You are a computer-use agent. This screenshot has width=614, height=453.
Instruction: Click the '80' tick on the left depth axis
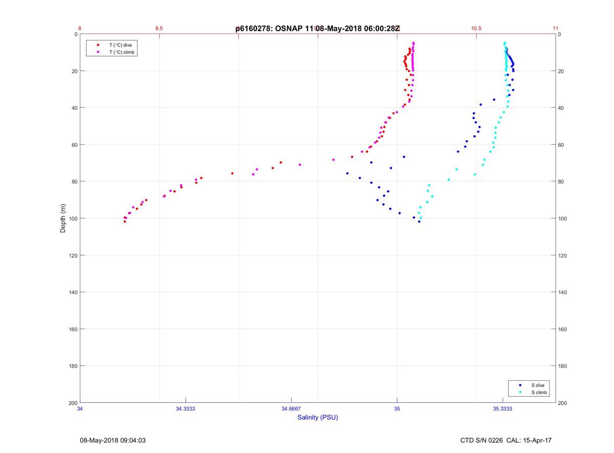[x=74, y=182]
